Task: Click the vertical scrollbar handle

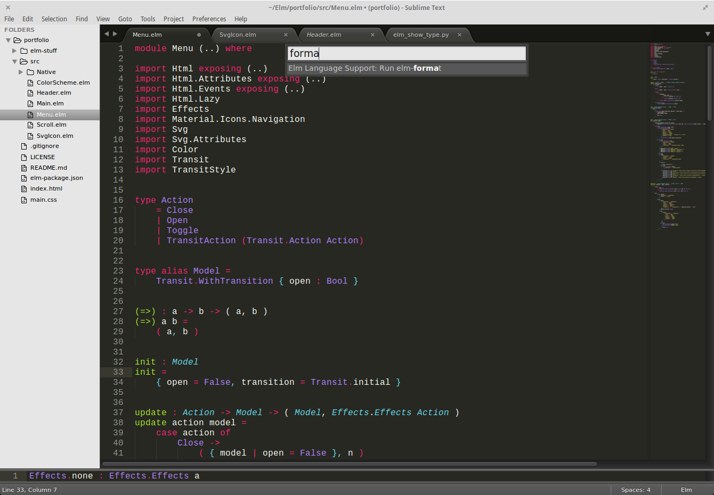Action: click(x=709, y=82)
